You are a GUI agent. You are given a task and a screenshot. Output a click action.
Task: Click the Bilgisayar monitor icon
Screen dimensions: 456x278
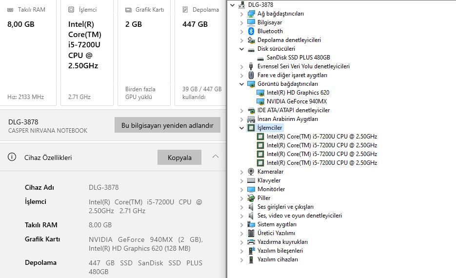coord(251,22)
